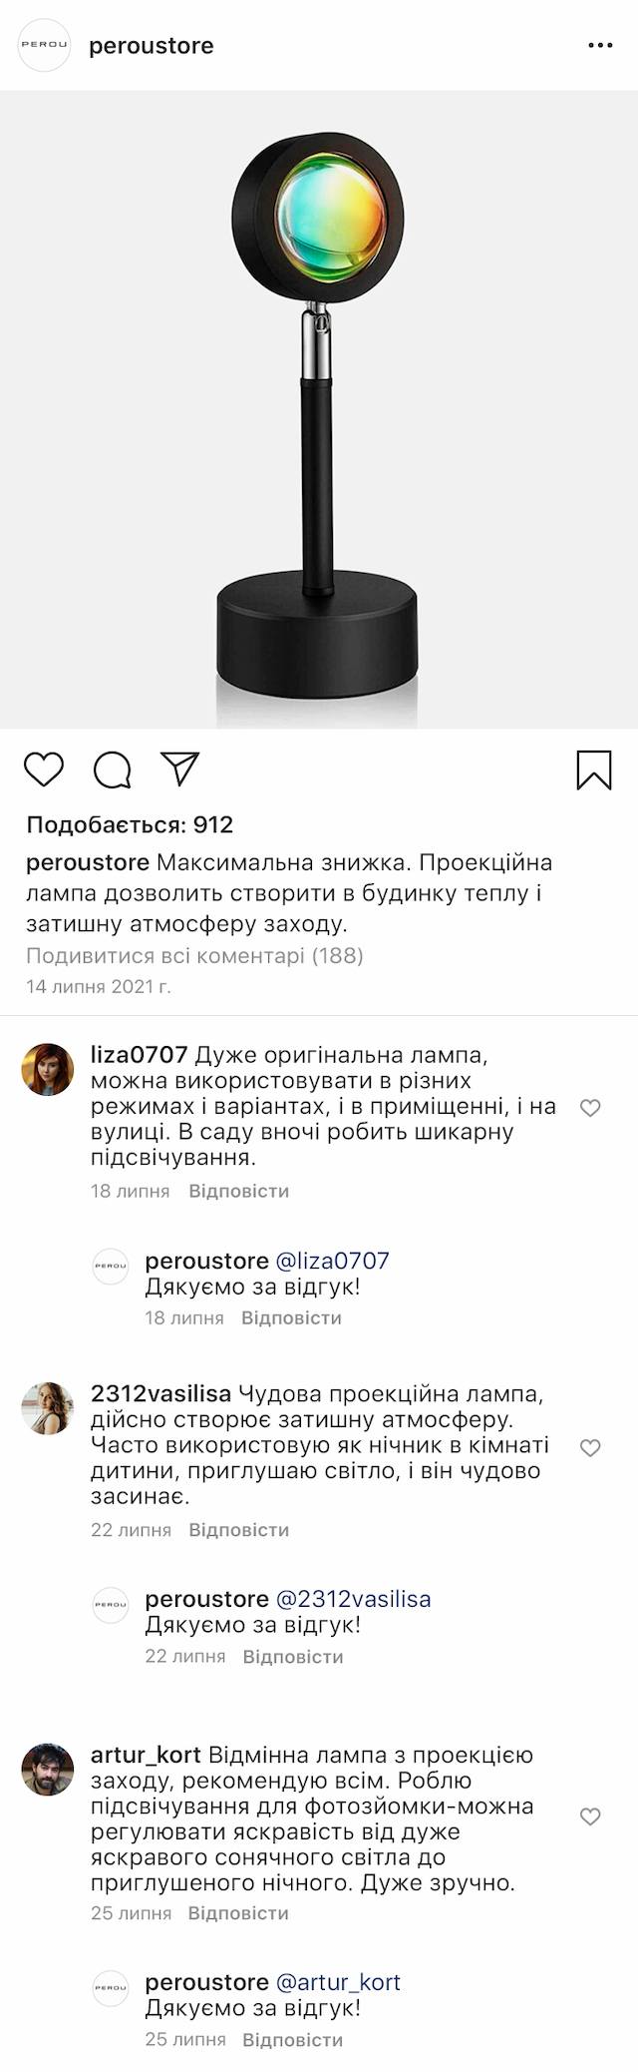Share the post via paper plane icon
Screen dimensions: 638x2072
point(180,769)
